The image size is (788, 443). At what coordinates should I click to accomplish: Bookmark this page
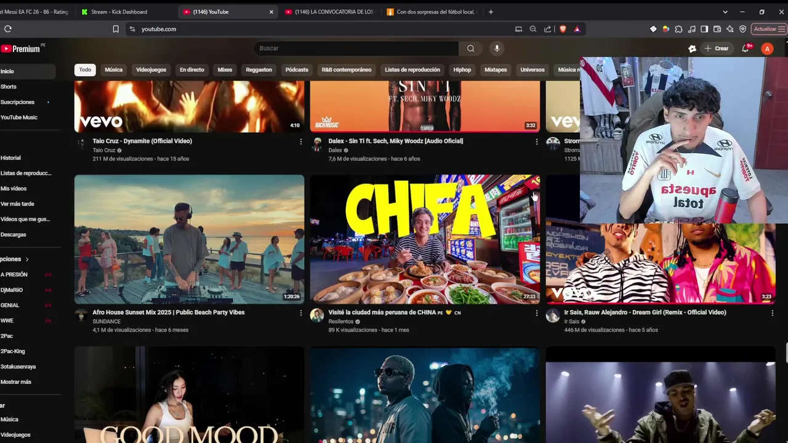[x=116, y=29]
